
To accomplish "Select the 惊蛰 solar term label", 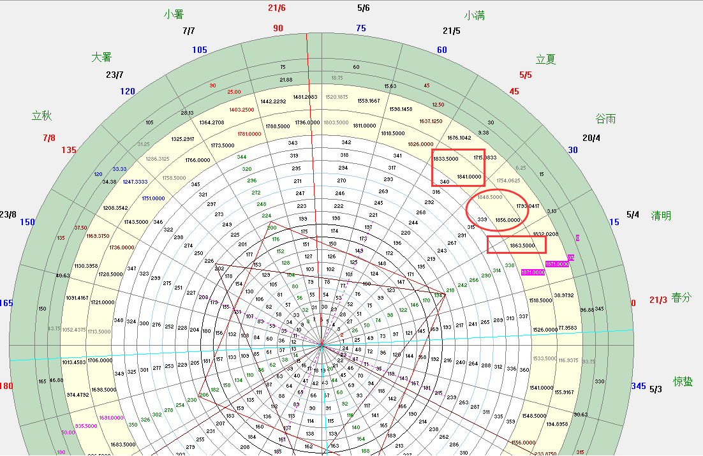I will coord(683,381).
